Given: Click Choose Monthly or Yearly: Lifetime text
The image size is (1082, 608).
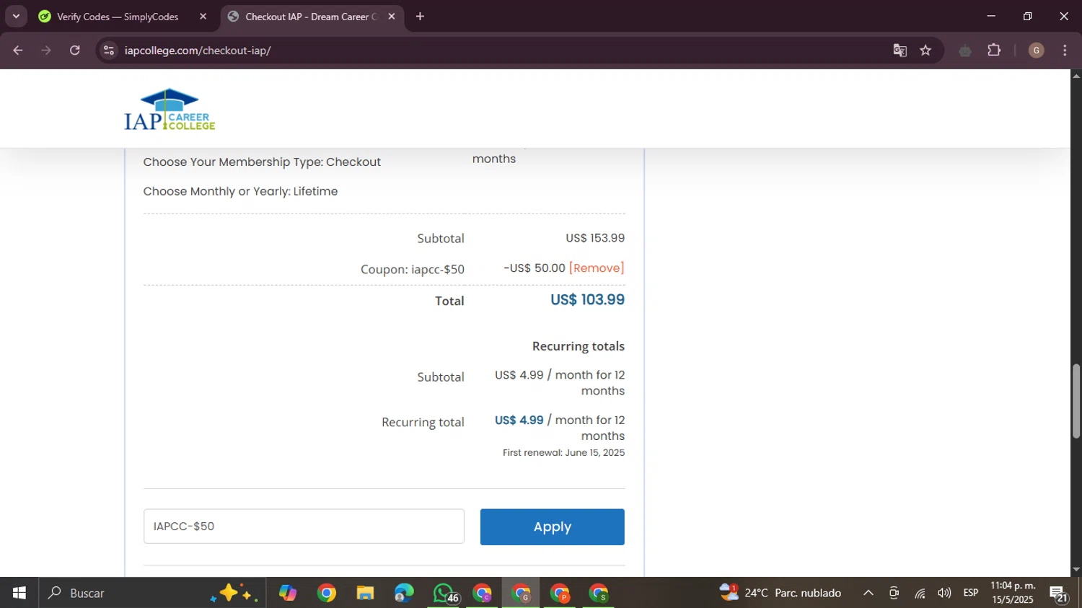Looking at the screenshot, I should pos(240,191).
